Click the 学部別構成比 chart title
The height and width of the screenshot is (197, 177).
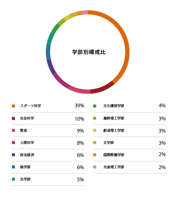[x=89, y=52]
